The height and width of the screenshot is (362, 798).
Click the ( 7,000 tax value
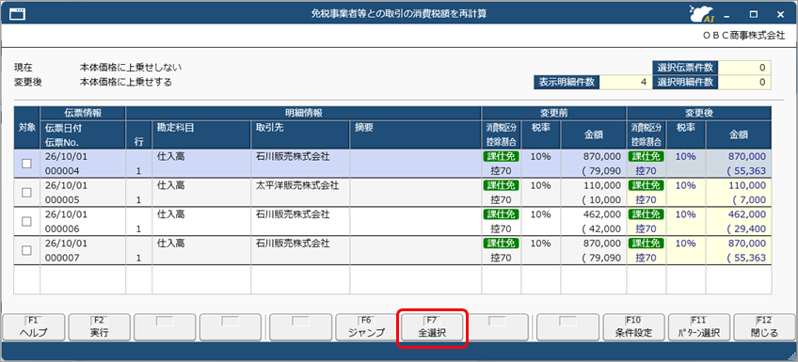(749, 200)
